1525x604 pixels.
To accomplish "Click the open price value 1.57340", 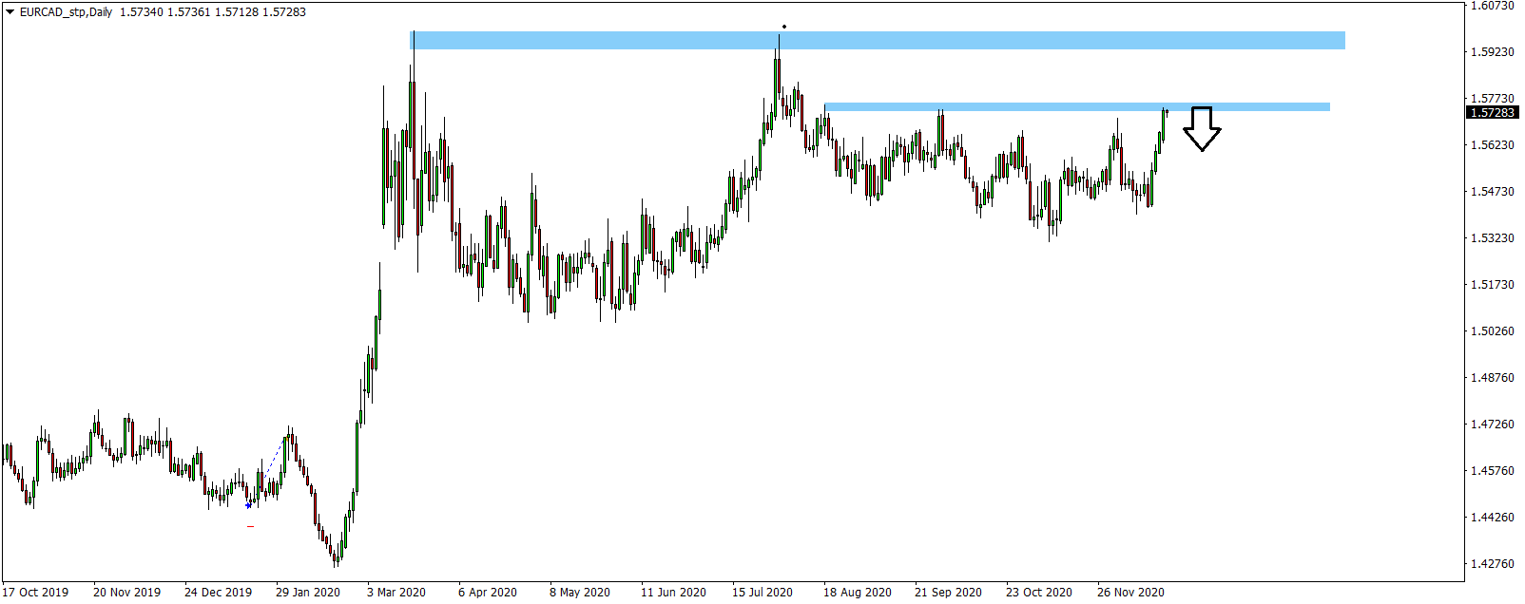I will 141,12.
